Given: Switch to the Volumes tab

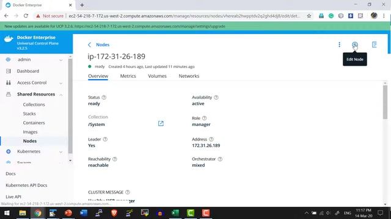Looking at the screenshot, I should click(x=157, y=76).
